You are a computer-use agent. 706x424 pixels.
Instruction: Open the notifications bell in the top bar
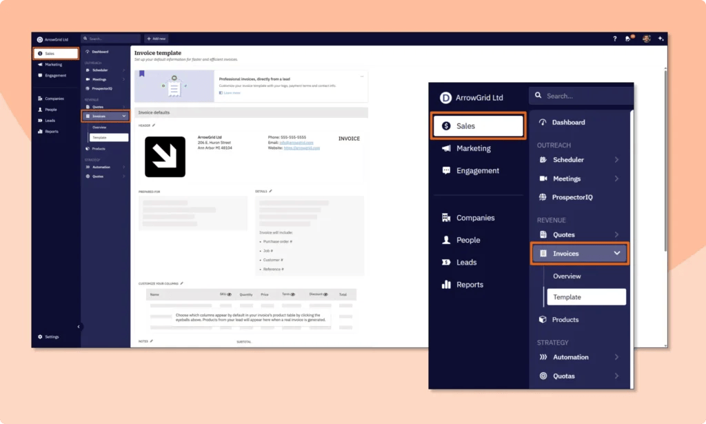(x=627, y=39)
